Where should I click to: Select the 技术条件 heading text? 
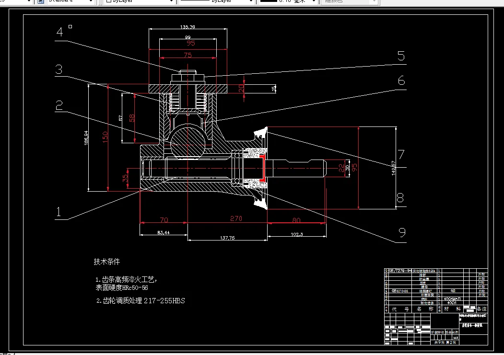pos(107,262)
